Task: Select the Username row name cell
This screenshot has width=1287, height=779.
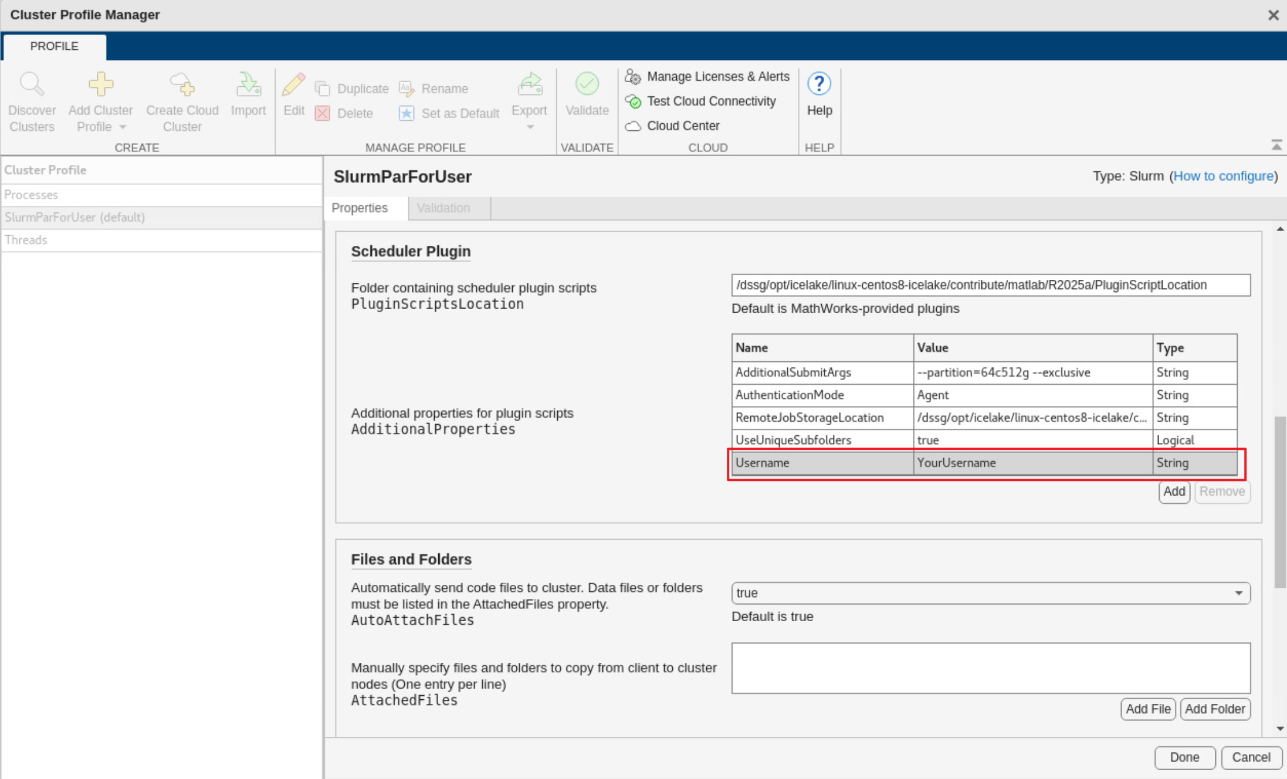Action: click(x=822, y=463)
